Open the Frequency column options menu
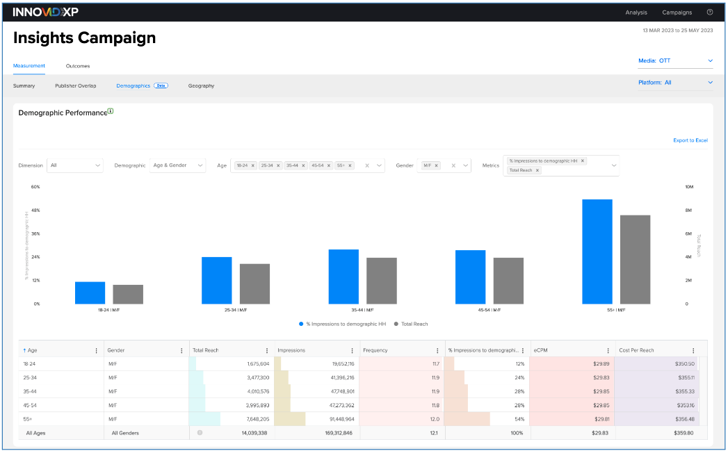Image resolution: width=728 pixels, height=451 pixels. pos(437,350)
